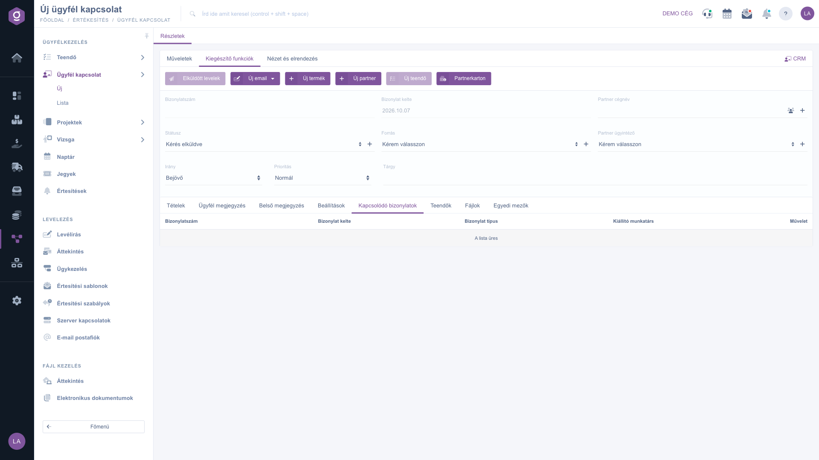Open the Partner ügyintéző dropdown
Viewport: 819px width, 460px height.
pyautogui.click(x=697, y=144)
